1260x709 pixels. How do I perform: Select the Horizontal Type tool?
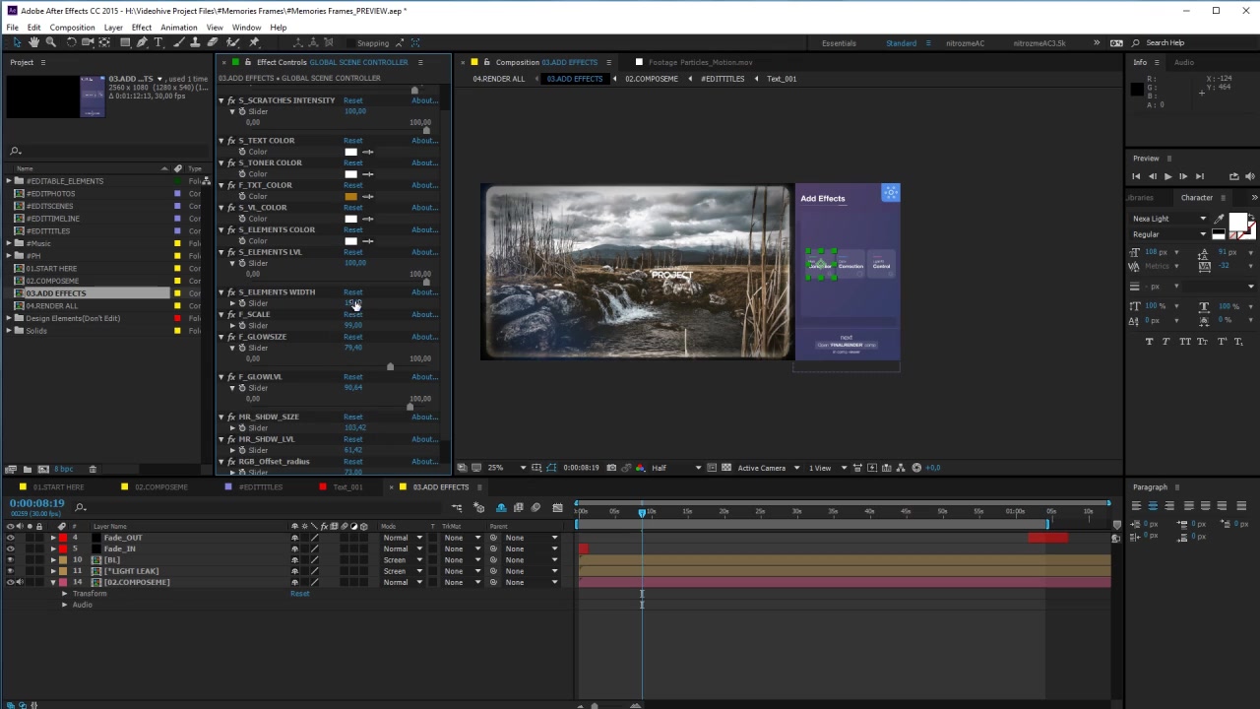[x=158, y=42]
